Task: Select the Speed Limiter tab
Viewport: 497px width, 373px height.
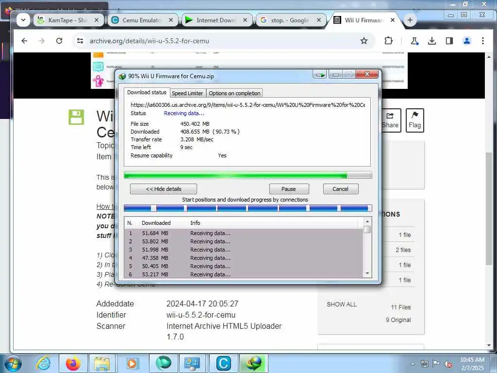Action: [187, 93]
